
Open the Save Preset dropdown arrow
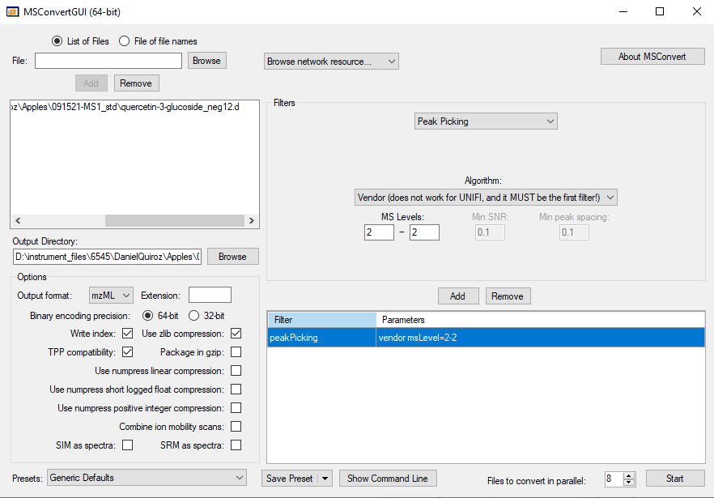[x=325, y=479]
